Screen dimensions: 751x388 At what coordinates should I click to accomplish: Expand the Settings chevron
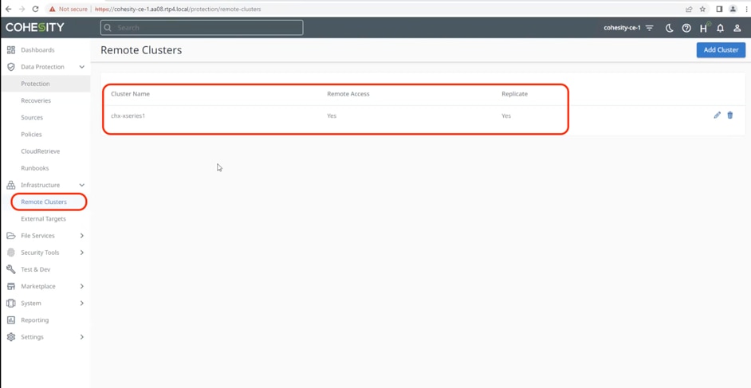coord(82,337)
